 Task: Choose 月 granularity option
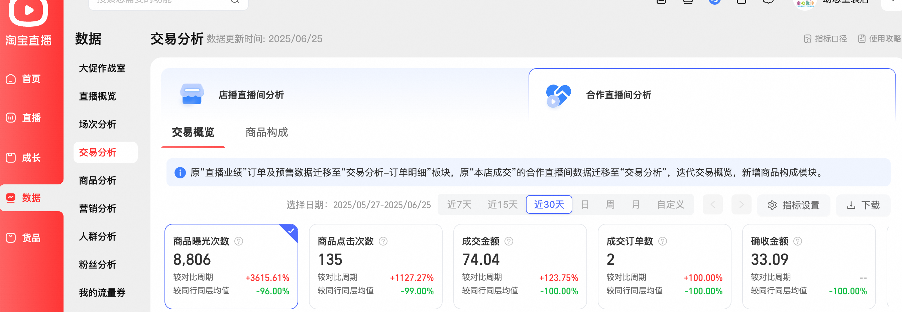(x=636, y=205)
